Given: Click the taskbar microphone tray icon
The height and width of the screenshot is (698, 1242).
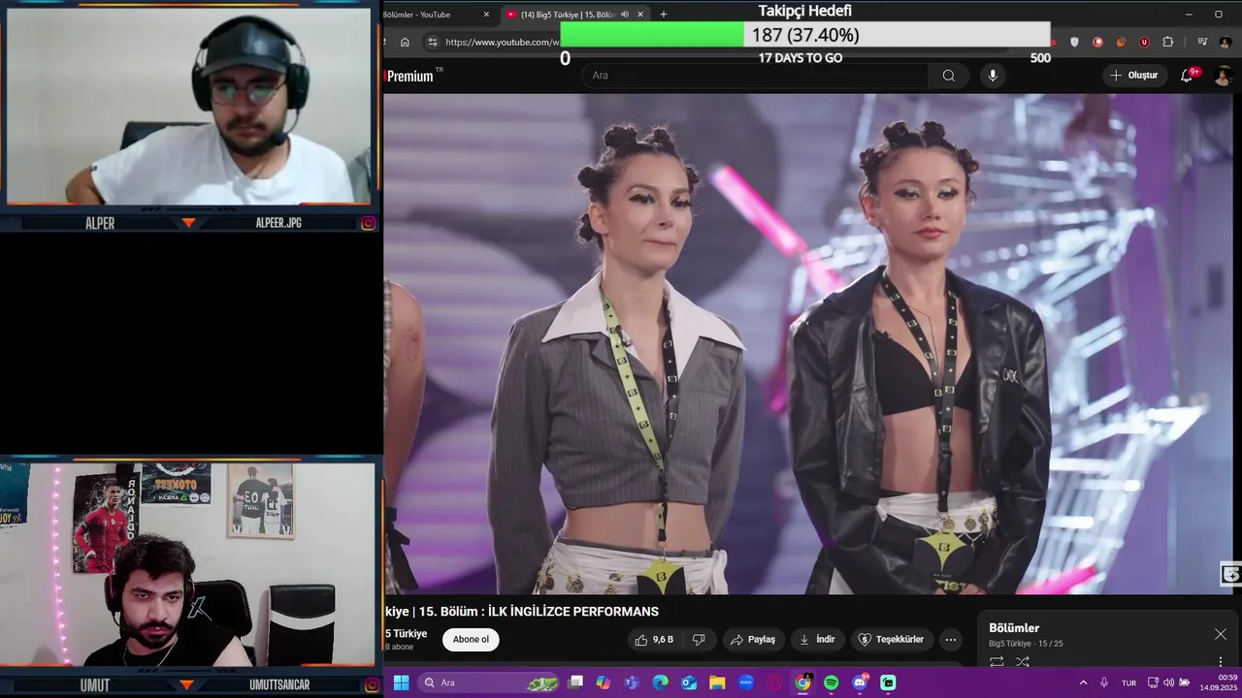Looking at the screenshot, I should point(1104,682).
